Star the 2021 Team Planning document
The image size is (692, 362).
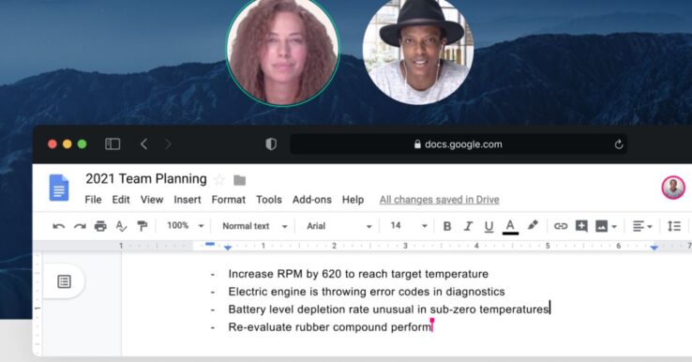219,180
